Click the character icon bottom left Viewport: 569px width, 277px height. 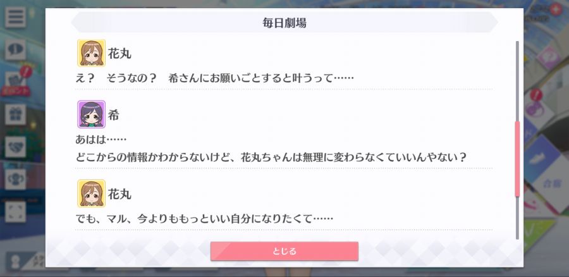click(15, 262)
